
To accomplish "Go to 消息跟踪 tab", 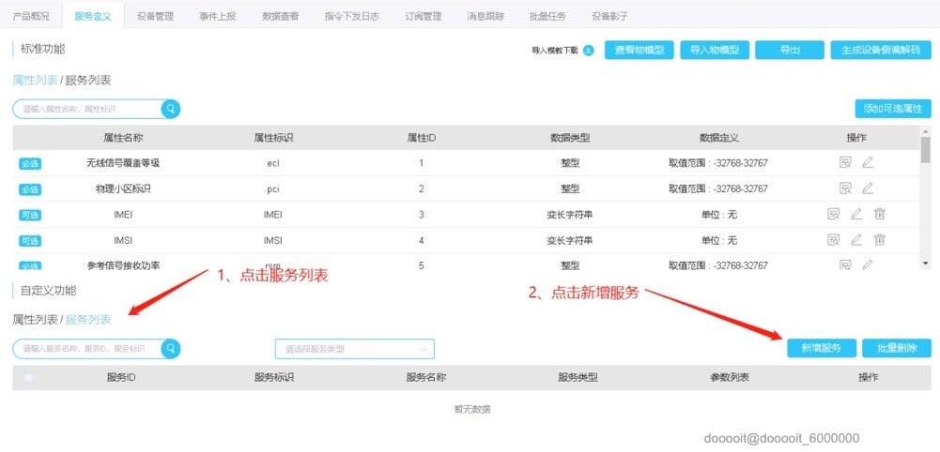I will click(485, 16).
